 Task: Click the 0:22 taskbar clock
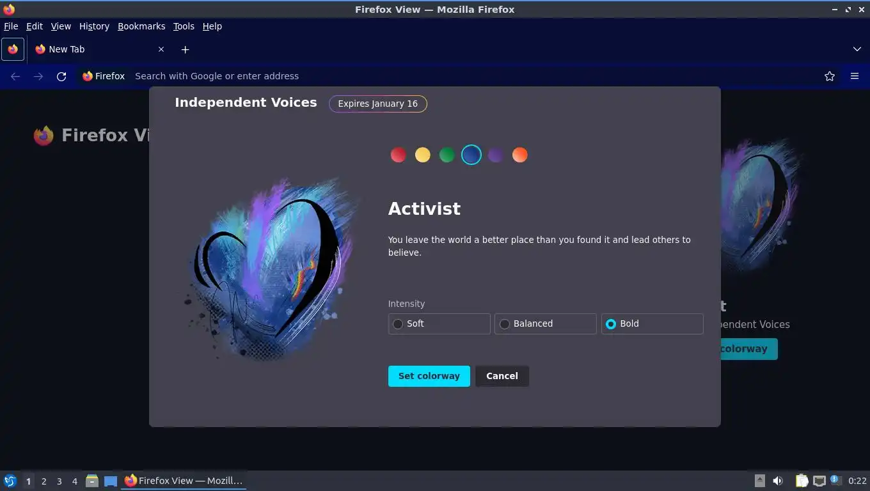pos(857,481)
